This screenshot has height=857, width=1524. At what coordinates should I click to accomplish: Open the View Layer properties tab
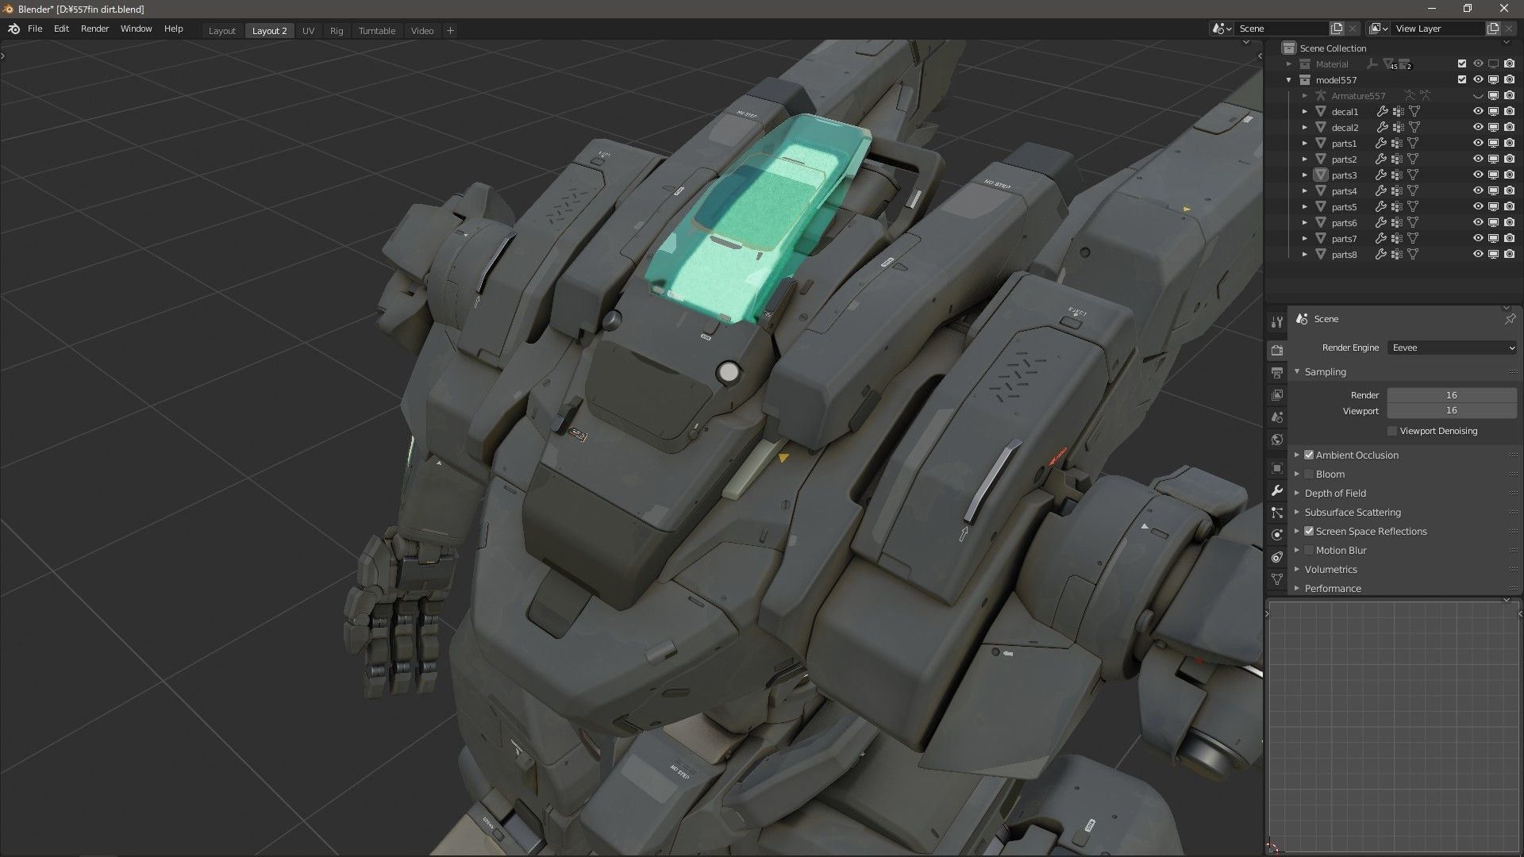click(1276, 394)
